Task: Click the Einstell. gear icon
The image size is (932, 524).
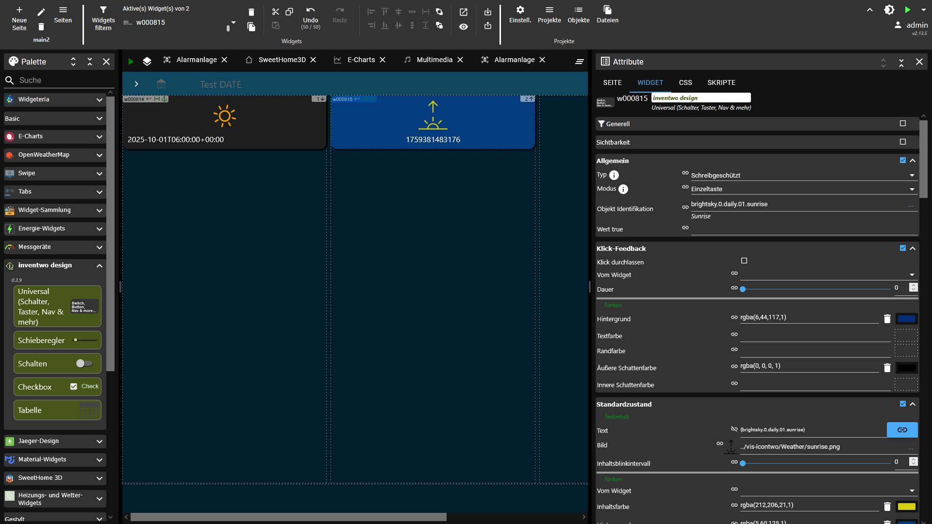Action: tap(520, 10)
